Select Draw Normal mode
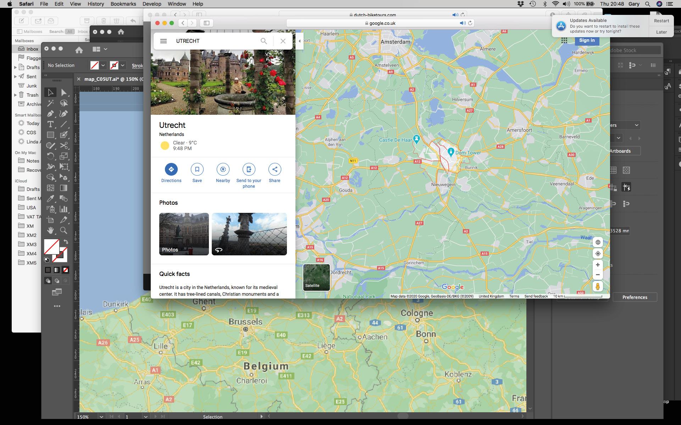This screenshot has height=425, width=681. (48, 281)
